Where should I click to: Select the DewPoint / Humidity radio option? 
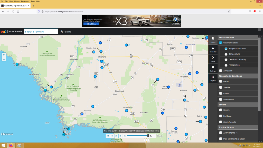226,59
